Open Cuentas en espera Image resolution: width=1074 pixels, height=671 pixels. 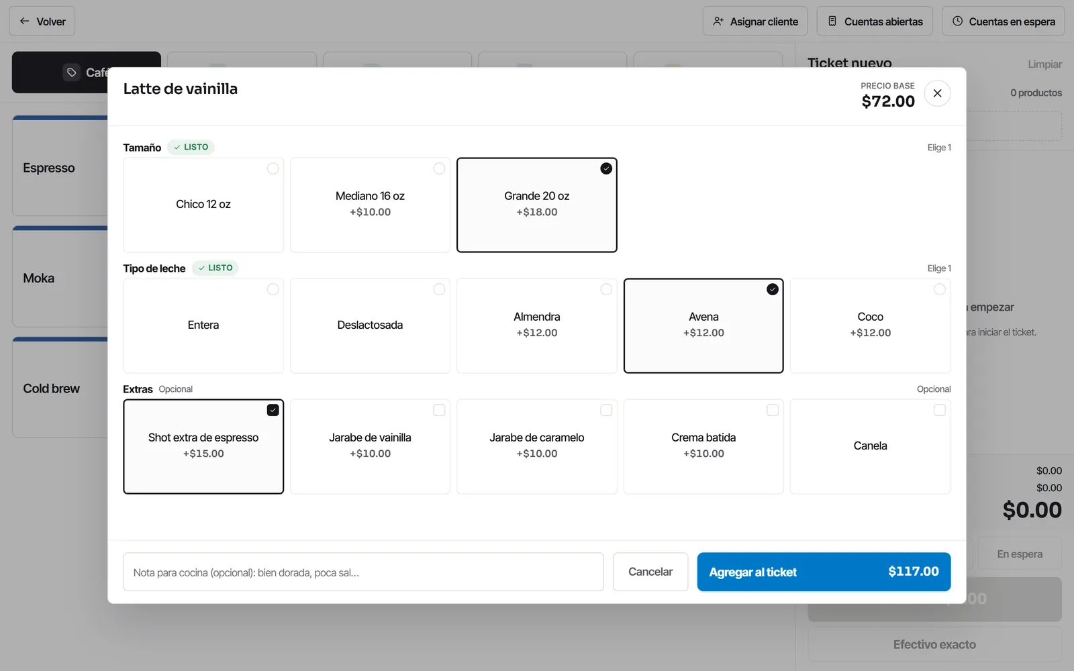[1004, 21]
